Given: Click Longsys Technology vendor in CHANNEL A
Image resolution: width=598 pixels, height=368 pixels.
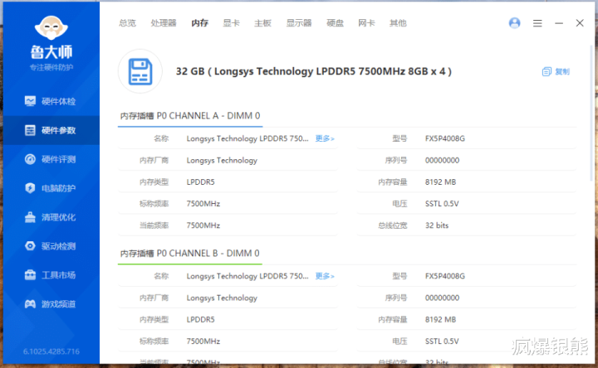Looking at the screenshot, I should pos(222,160).
